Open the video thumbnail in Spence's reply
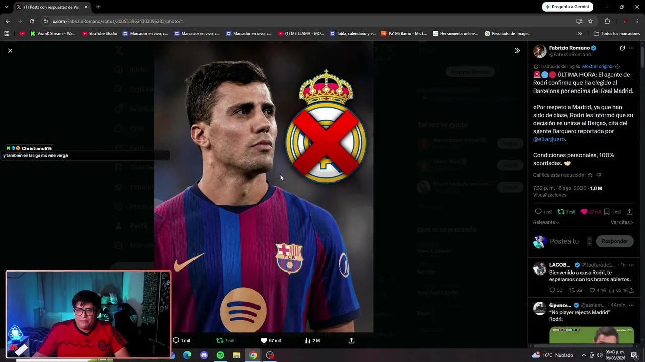The image size is (645, 362). [592, 335]
